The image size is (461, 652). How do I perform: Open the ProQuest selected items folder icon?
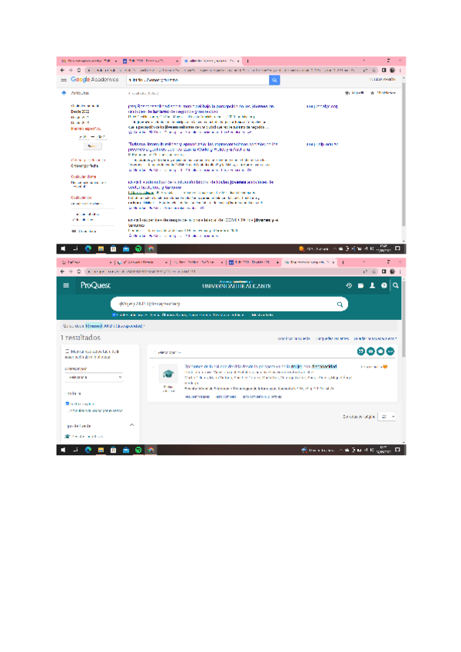tap(360, 285)
